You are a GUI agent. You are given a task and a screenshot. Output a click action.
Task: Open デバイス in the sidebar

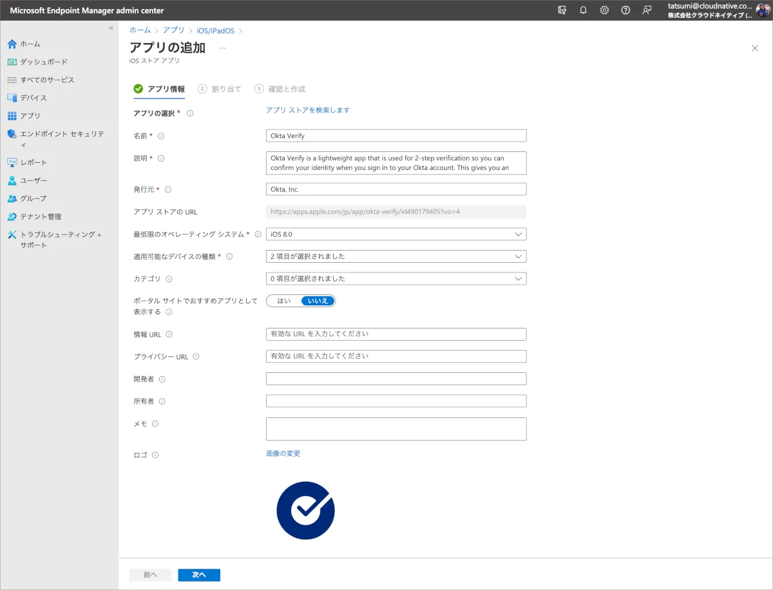[33, 98]
